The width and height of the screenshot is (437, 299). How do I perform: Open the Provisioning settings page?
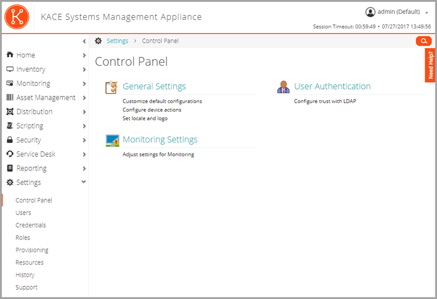point(32,250)
